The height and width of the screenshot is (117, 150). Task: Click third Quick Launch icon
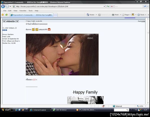23,110
